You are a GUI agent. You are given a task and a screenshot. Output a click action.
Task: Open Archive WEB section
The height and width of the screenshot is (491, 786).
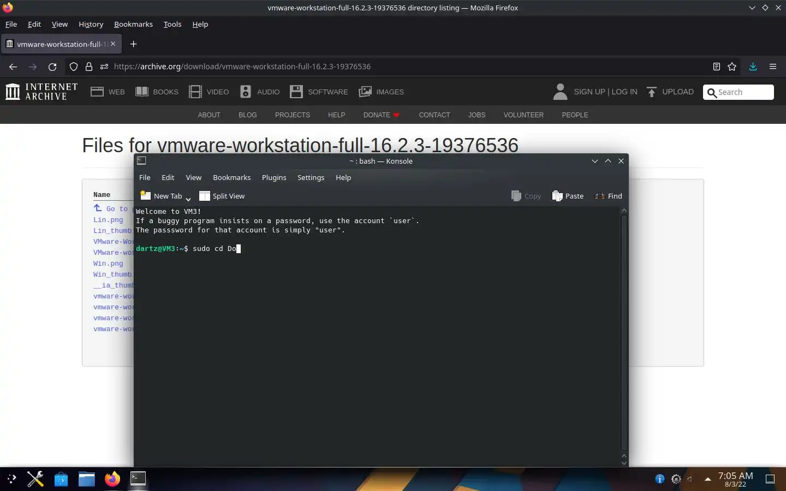coord(108,92)
